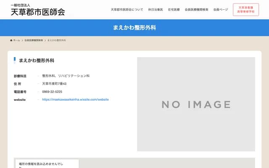The width and height of the screenshot is (269, 168).
Task: Click the 会員医療機関検索 breadcrumb link
Action: click(x=34, y=40)
